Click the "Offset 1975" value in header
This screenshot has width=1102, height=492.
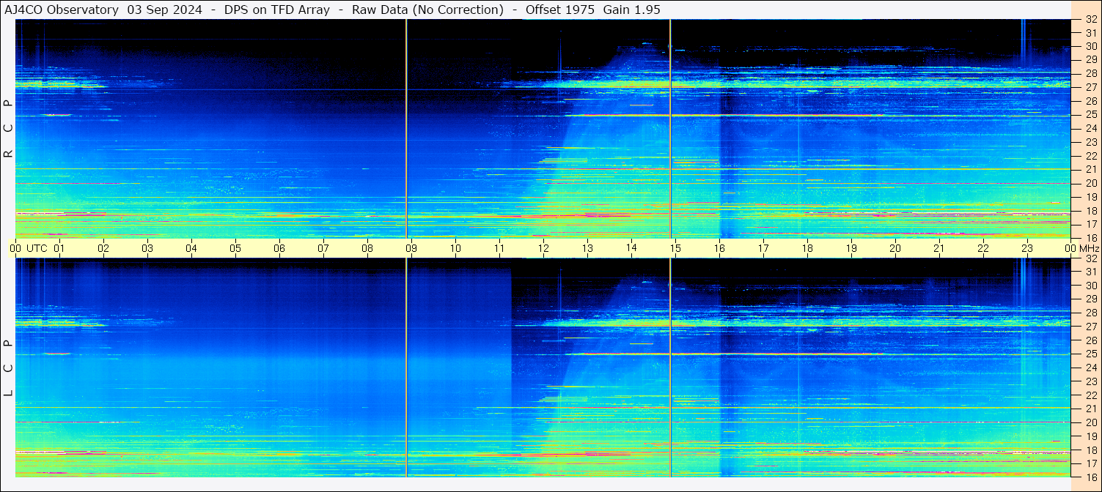point(559,10)
